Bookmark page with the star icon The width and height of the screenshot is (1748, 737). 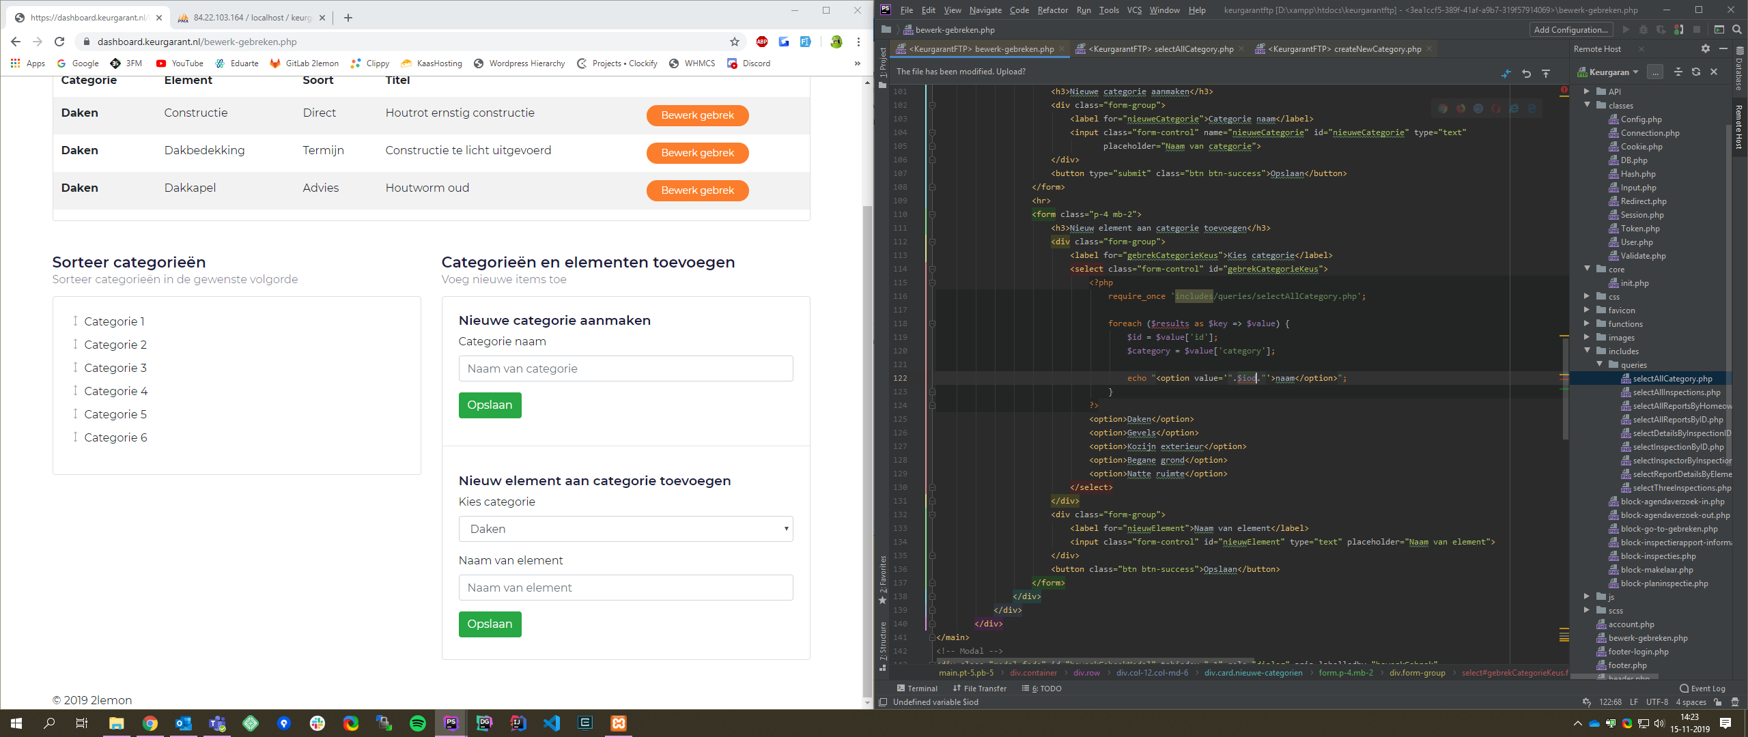735,42
